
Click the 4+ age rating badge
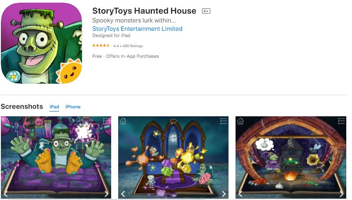(x=206, y=11)
